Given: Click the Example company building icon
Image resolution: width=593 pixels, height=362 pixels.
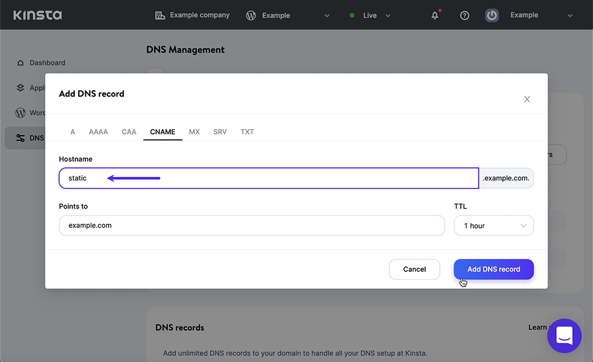Looking at the screenshot, I should [160, 15].
